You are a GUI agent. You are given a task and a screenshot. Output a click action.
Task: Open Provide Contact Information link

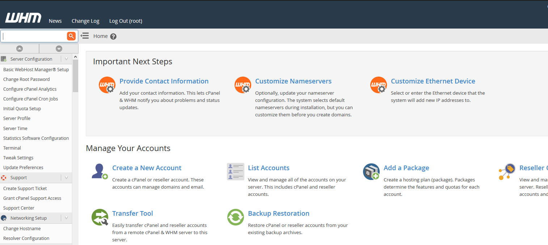pyautogui.click(x=164, y=81)
